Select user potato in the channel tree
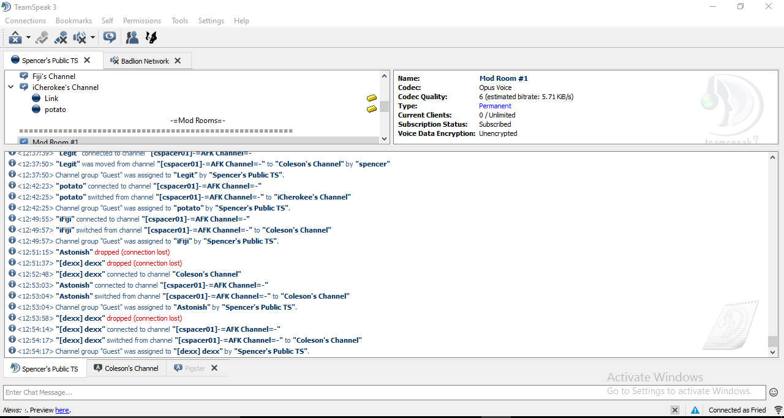Image resolution: width=784 pixels, height=418 pixels. [x=55, y=110]
